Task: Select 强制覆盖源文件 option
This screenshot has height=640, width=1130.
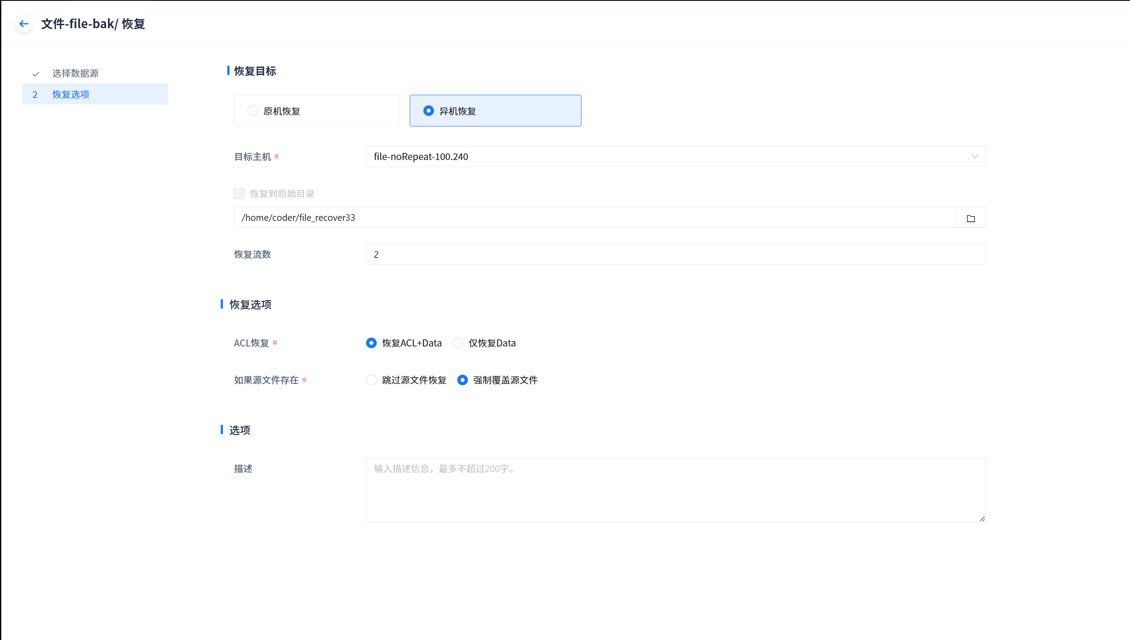Action: [x=462, y=380]
